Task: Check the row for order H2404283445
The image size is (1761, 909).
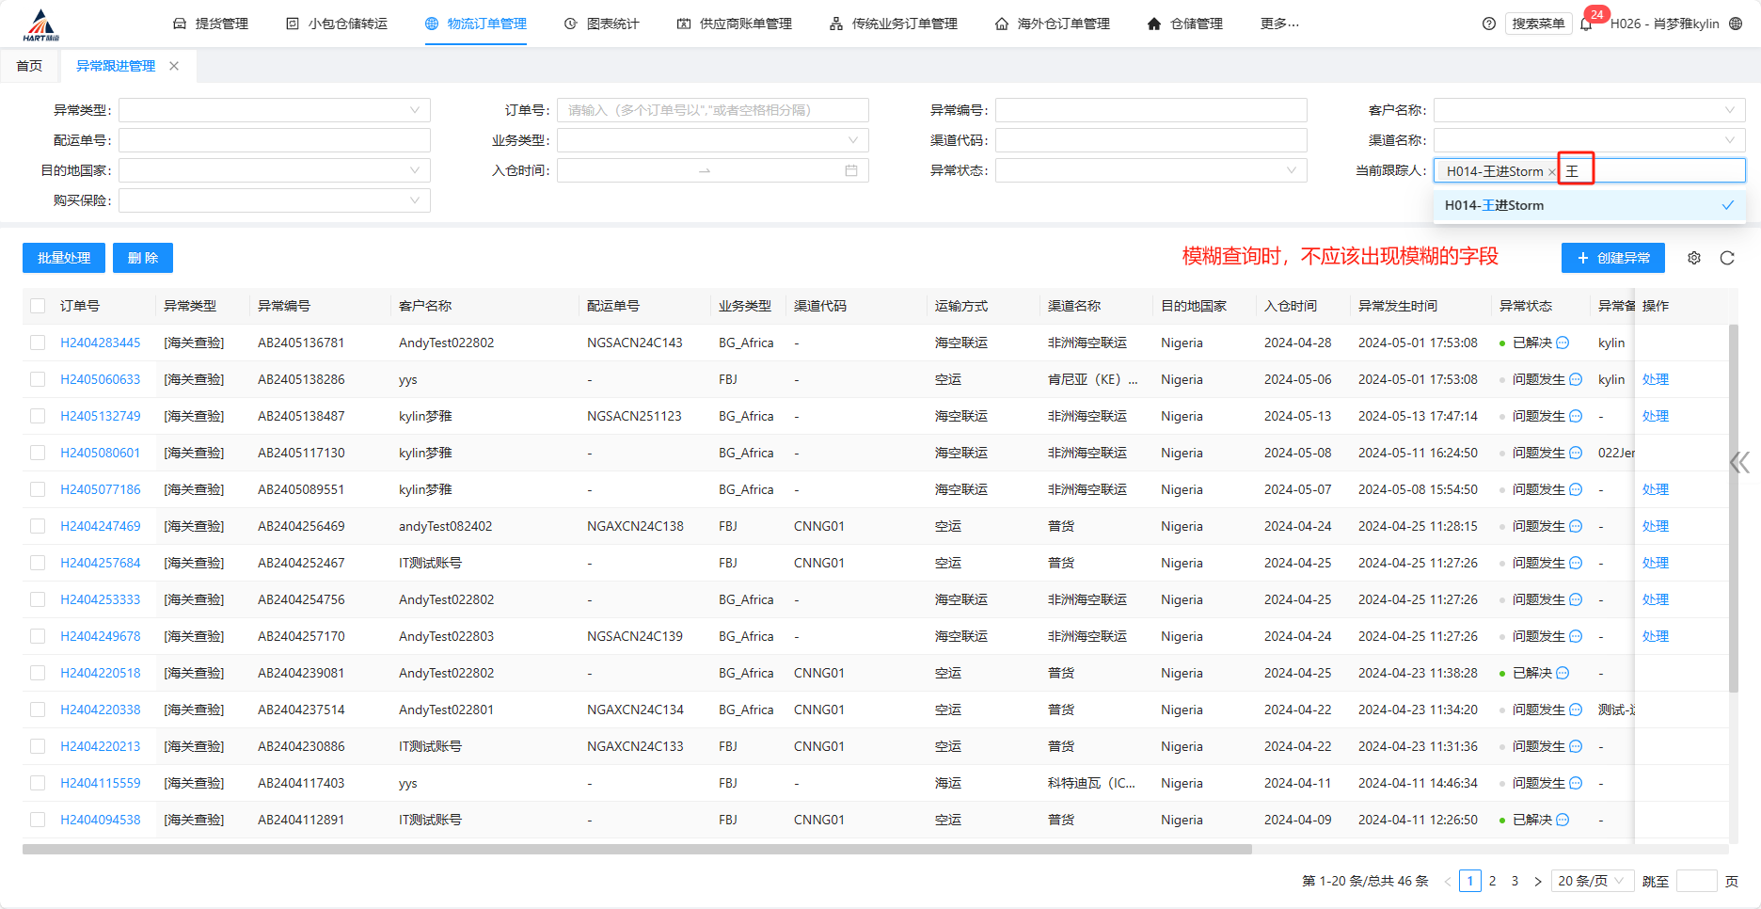Action: 38,343
